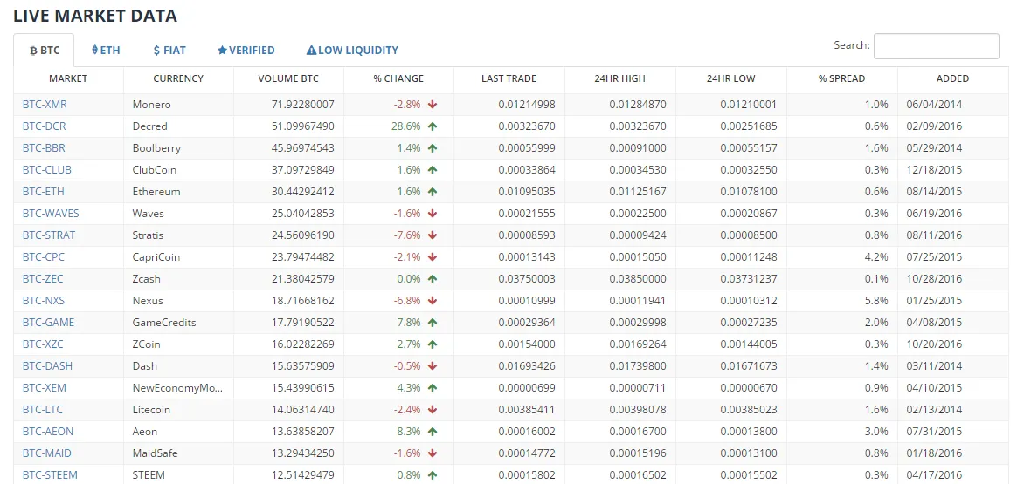Open the BTC-XZC market link
This screenshot has height=484, width=1017.
click(x=43, y=344)
